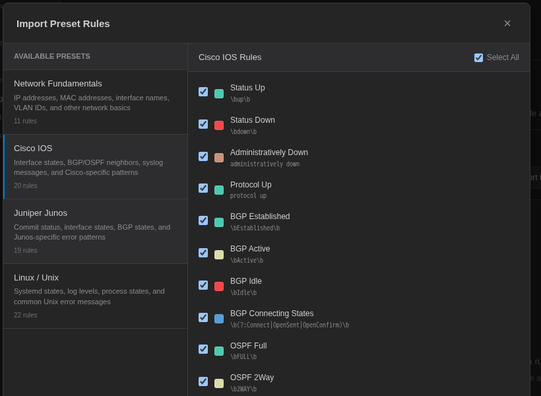Click the 'Cisco IOS Rules' heading
This screenshot has width=541, height=396.
(230, 57)
